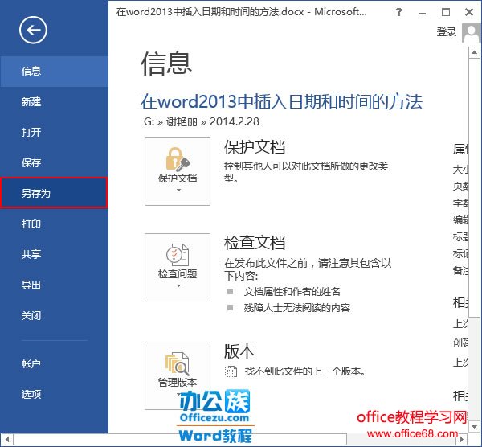Select 另存为 in the sidebar
482x447 pixels.
(x=54, y=193)
